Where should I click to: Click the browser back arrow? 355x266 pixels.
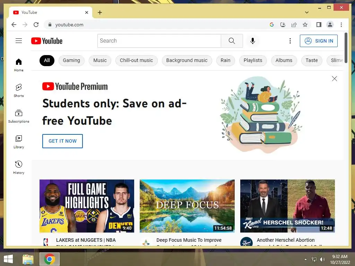(x=14, y=25)
